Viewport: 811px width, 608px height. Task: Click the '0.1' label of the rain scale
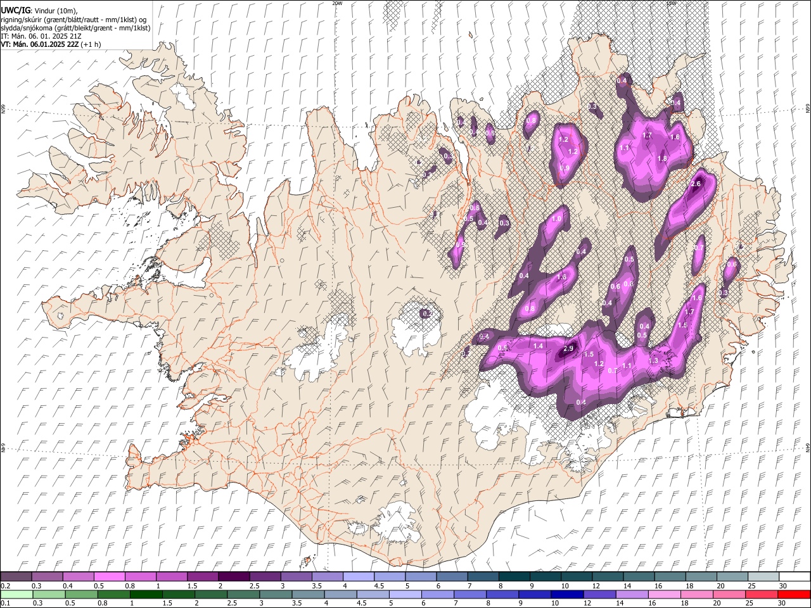(5, 604)
